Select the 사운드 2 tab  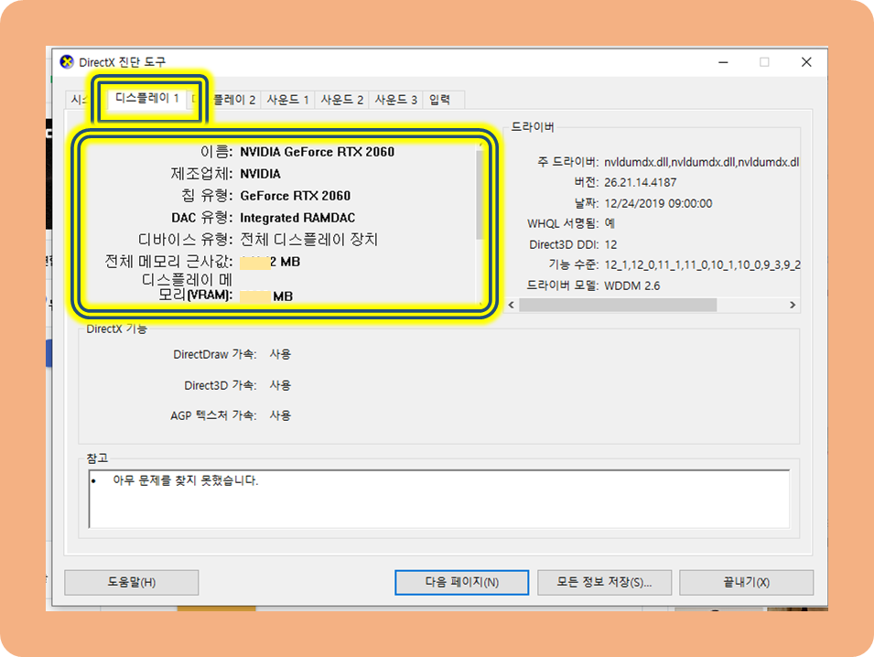click(341, 100)
